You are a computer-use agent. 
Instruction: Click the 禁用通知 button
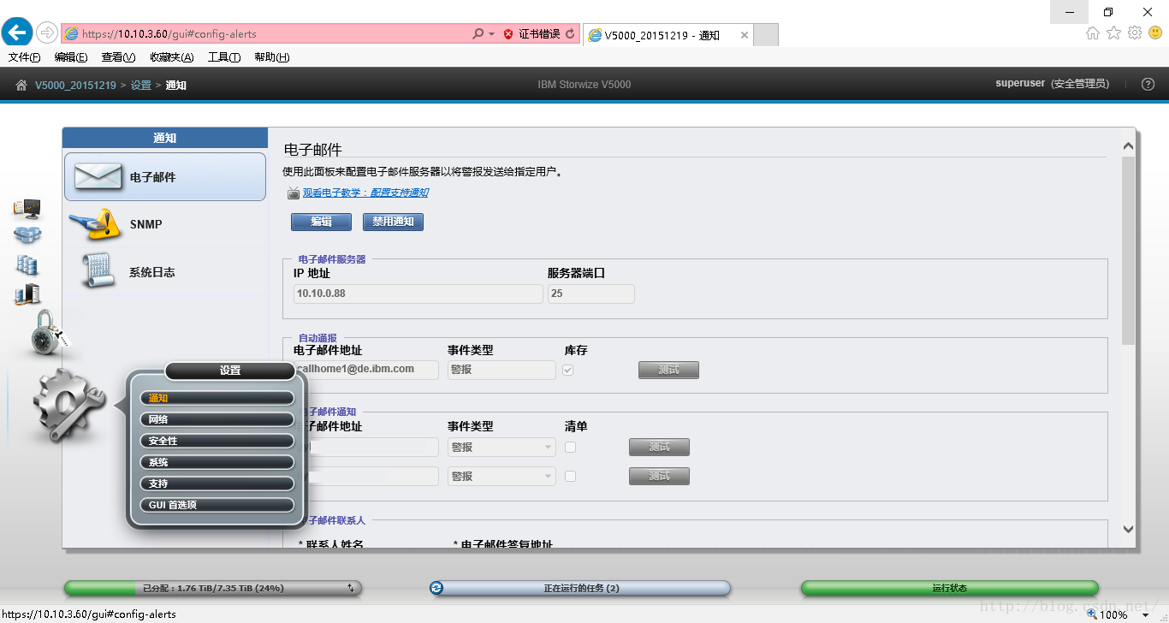pos(393,222)
